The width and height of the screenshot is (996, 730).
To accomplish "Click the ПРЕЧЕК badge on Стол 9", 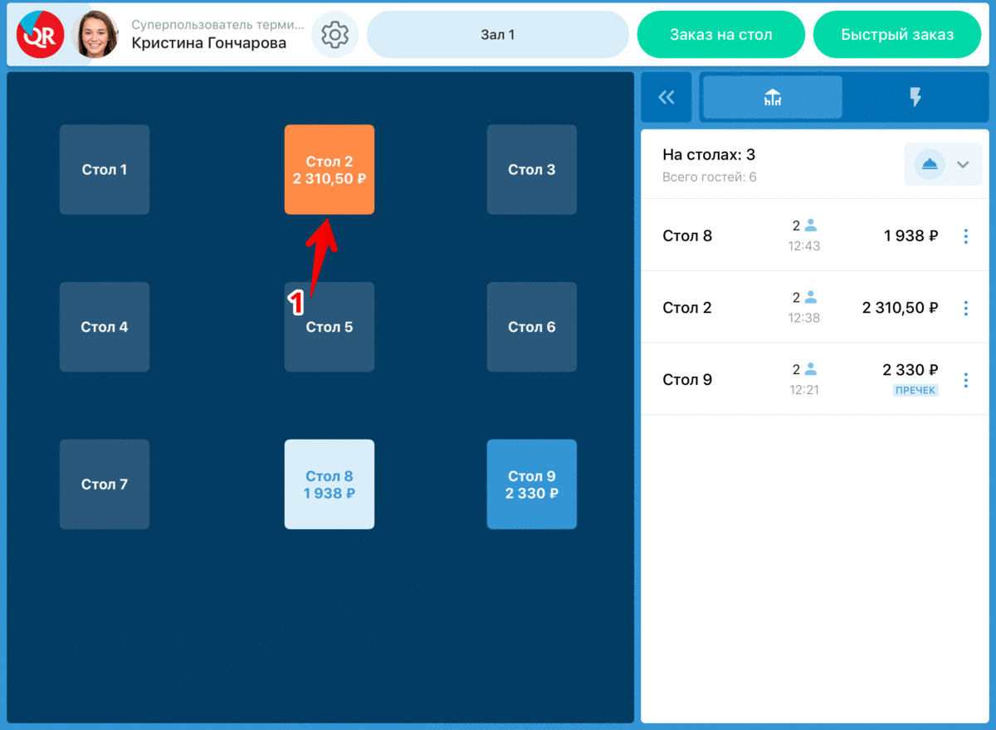I will pos(915,390).
